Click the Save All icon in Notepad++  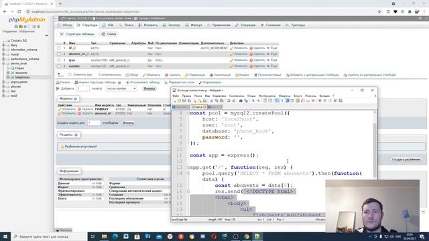coord(189,101)
